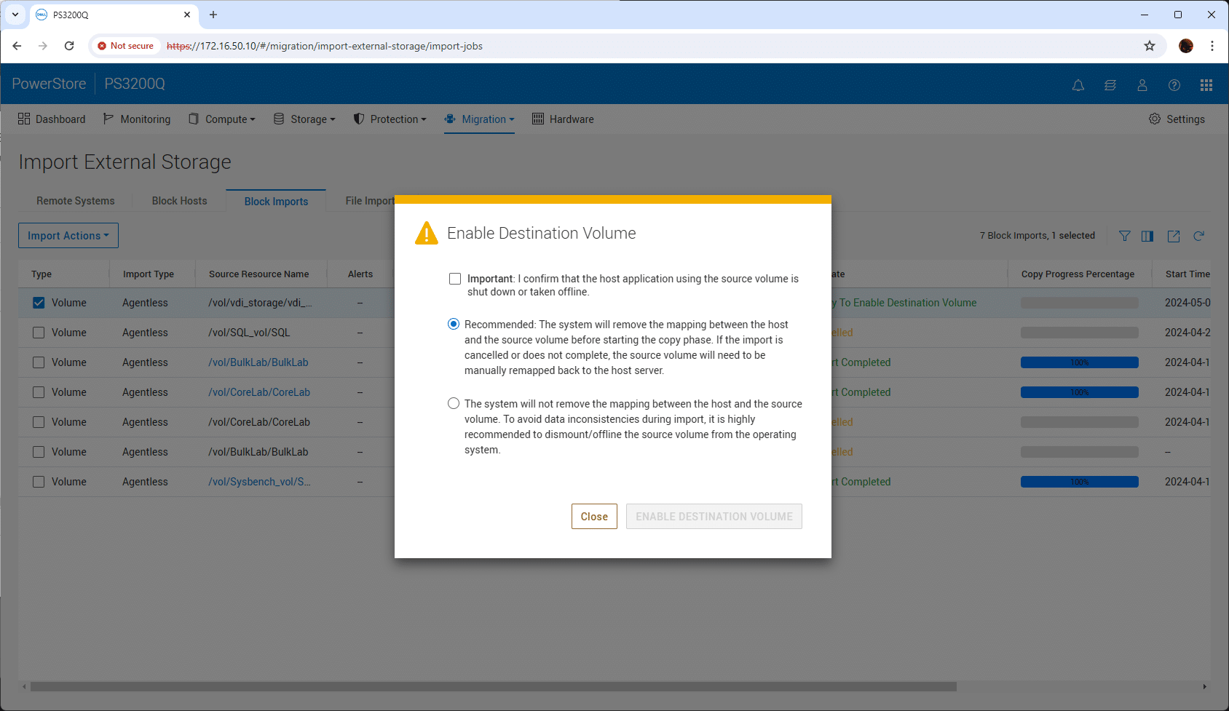1229x711 pixels.
Task: Select the Recommended remove mapping option
Action: (x=454, y=324)
